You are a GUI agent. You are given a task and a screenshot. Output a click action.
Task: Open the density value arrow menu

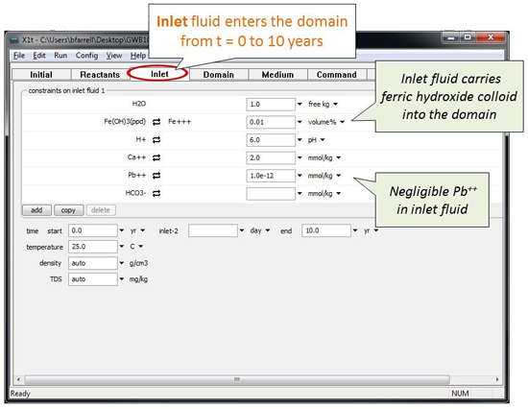pos(122,263)
